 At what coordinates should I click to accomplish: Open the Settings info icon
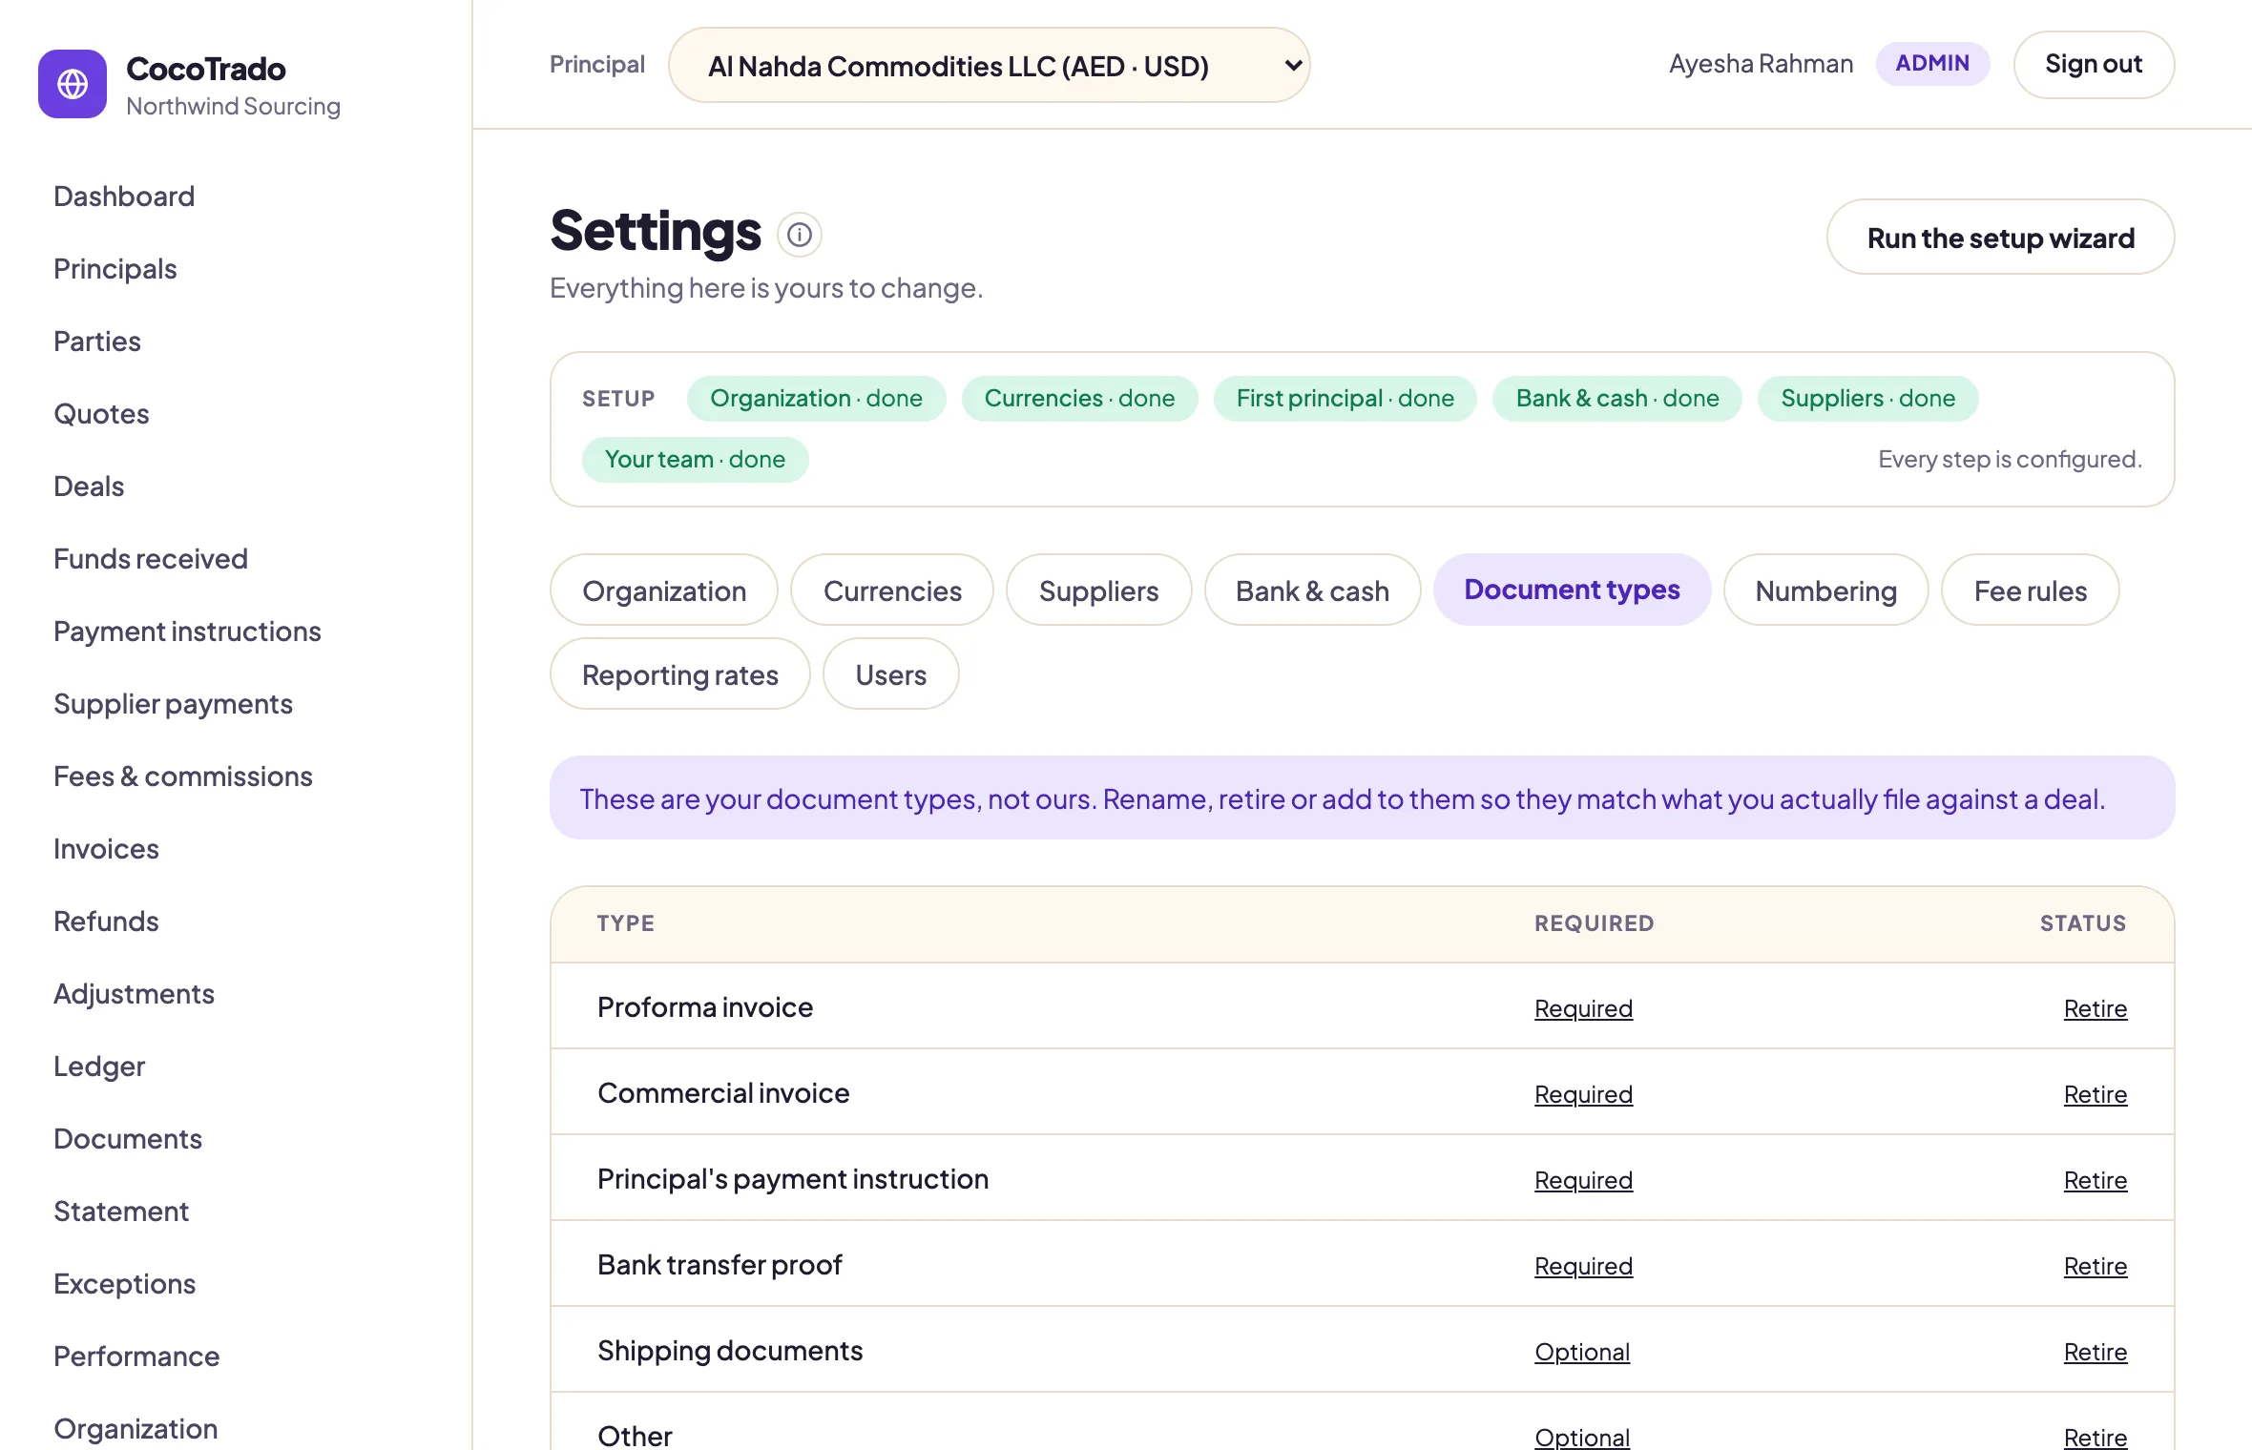(x=800, y=235)
